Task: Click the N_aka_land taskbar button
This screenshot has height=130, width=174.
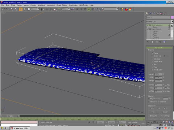Action: point(20,128)
